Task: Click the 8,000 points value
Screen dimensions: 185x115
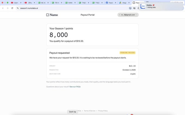Action: point(58,35)
